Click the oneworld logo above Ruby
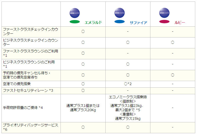Viewport: 197px width, 135px height. 164,13
